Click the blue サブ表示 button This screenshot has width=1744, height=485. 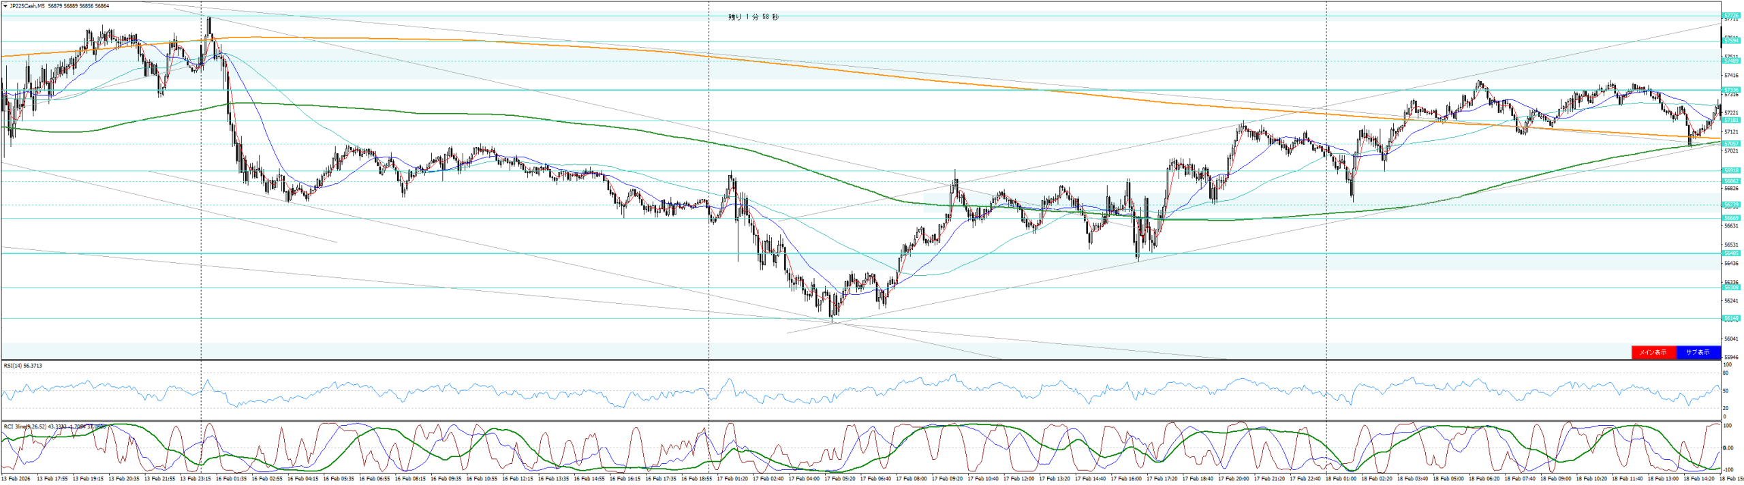tap(1698, 352)
